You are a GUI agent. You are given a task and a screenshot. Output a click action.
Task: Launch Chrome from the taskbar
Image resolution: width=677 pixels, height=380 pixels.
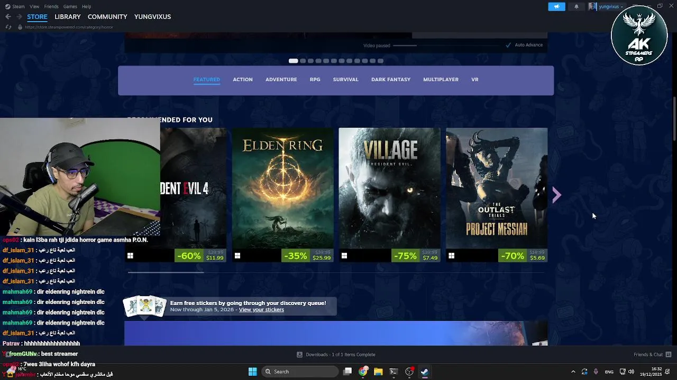click(x=363, y=372)
